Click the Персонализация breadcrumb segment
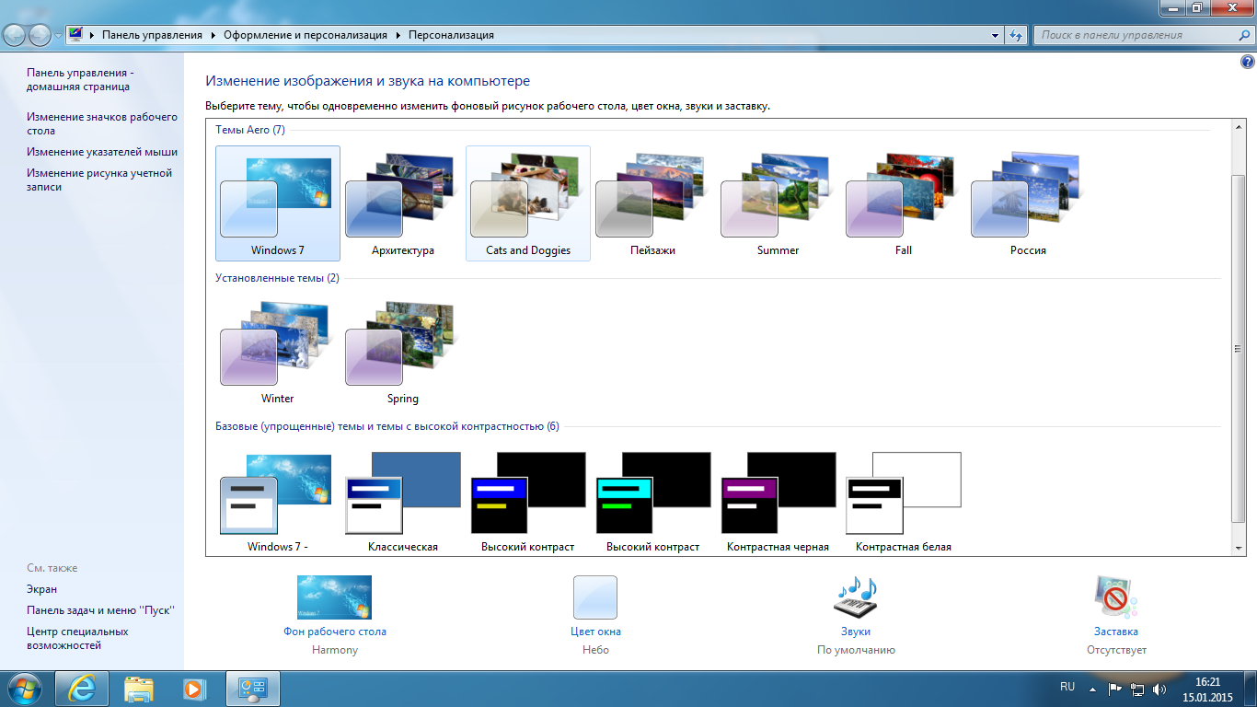This screenshot has width=1257, height=707. click(x=451, y=35)
